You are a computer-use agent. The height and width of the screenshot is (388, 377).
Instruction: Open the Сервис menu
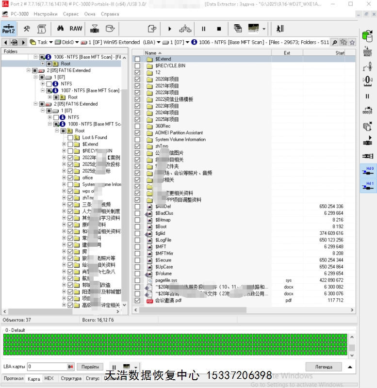pyautogui.click(x=71, y=14)
